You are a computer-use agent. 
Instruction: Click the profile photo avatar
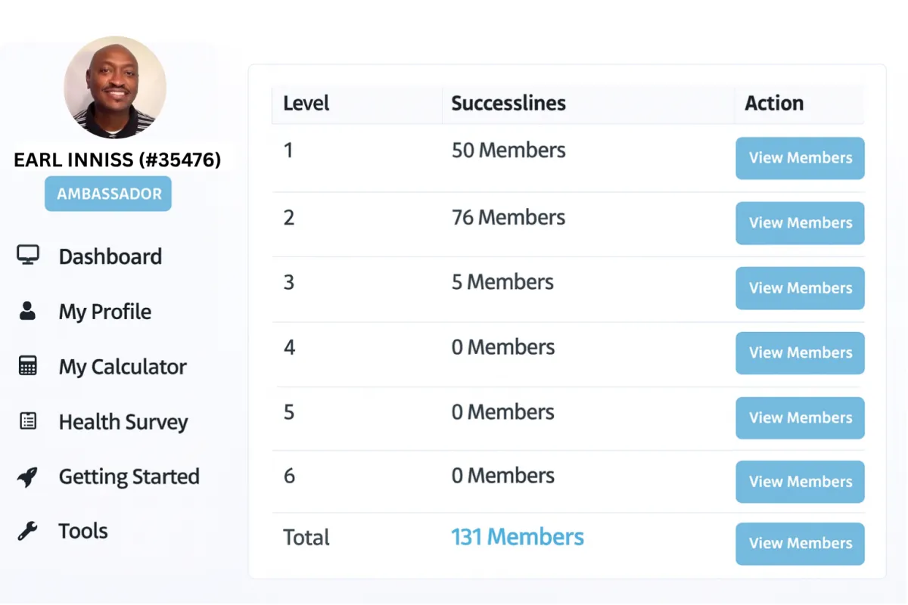(x=115, y=88)
